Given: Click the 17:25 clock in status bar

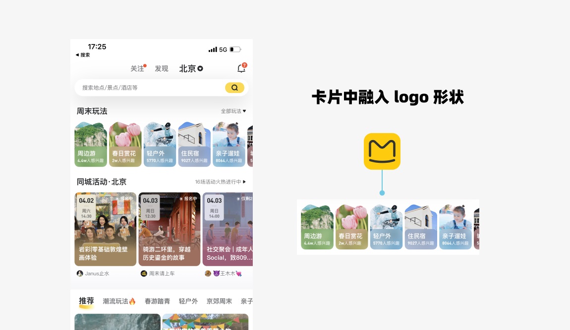Looking at the screenshot, I should pyautogui.click(x=97, y=47).
